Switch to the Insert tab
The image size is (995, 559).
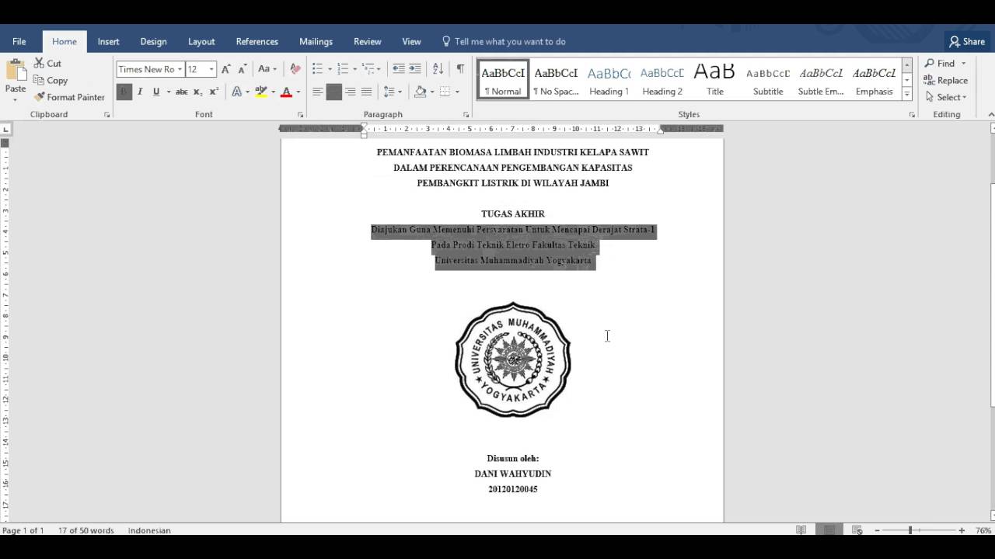point(108,41)
